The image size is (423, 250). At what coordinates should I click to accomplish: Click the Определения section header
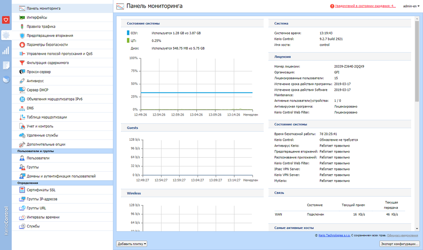click(62, 183)
